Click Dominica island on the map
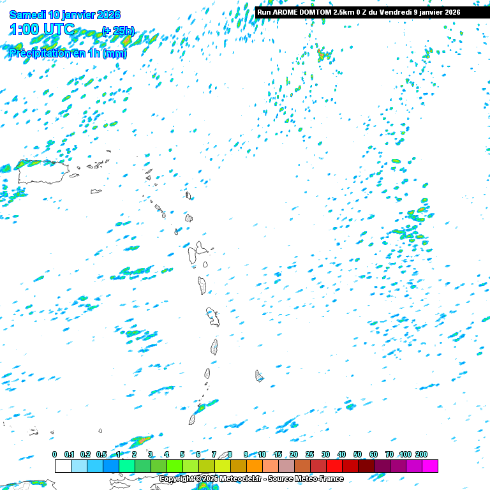Viewport: 490px width, 490px height. point(202,285)
